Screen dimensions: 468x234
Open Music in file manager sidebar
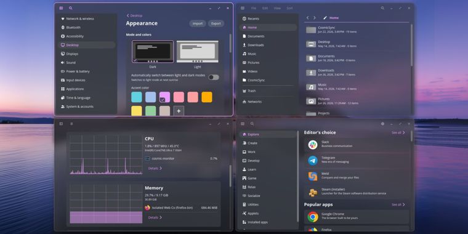coord(268,54)
